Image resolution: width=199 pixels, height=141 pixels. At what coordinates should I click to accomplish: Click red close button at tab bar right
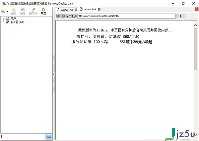197,9
